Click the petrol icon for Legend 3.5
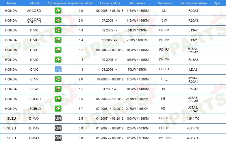The height and width of the screenshot is (143, 226). point(58,99)
